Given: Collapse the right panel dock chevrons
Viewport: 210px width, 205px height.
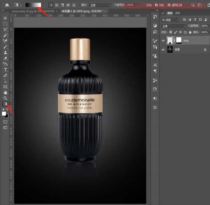Looking at the screenshot, I should click(157, 10).
